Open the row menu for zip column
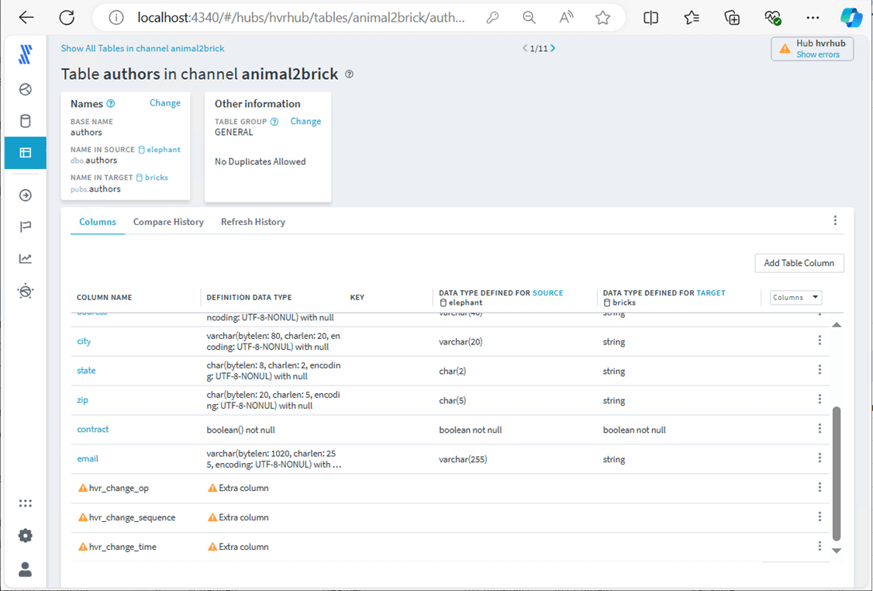The width and height of the screenshot is (873, 591). (820, 399)
